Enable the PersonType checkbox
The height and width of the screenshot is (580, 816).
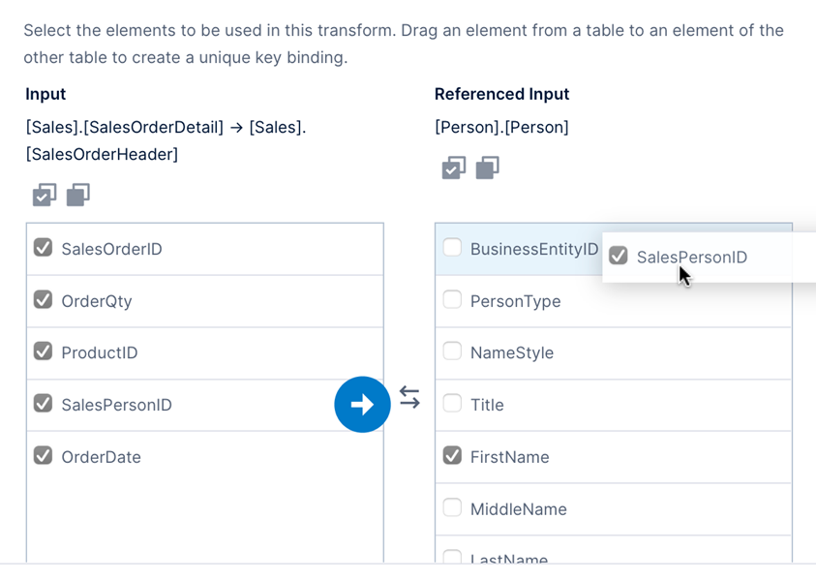[452, 300]
